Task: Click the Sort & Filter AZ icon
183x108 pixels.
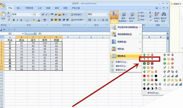Action: (157, 14)
